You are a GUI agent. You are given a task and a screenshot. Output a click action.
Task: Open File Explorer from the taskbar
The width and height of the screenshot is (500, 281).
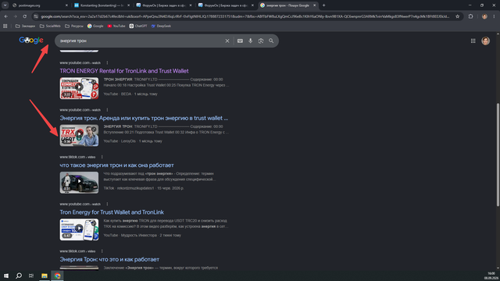click(45, 276)
